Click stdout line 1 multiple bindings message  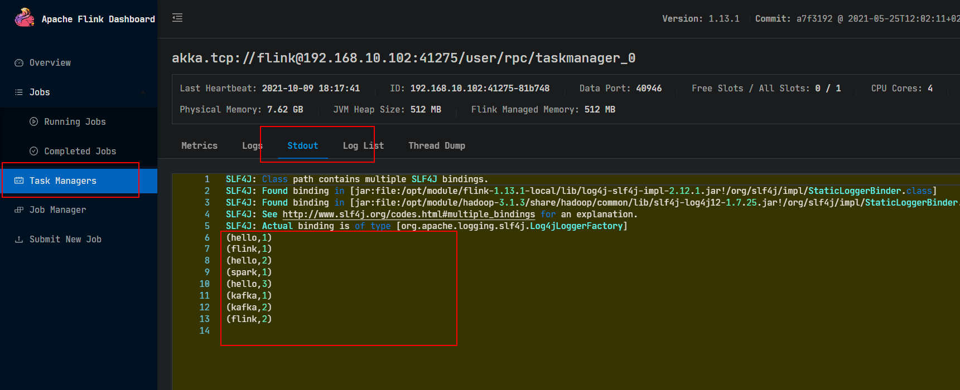tap(357, 179)
